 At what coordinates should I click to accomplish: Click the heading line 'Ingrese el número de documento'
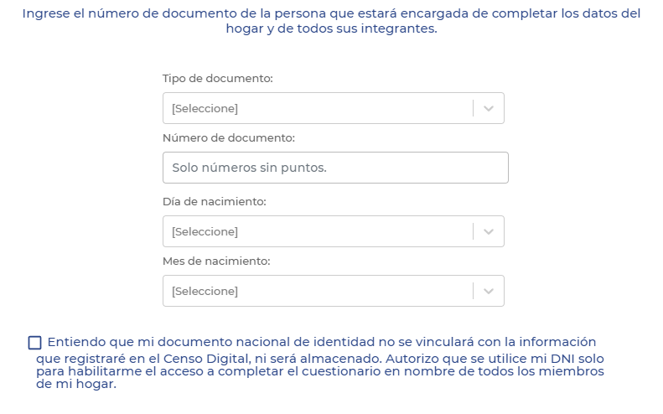(332, 13)
